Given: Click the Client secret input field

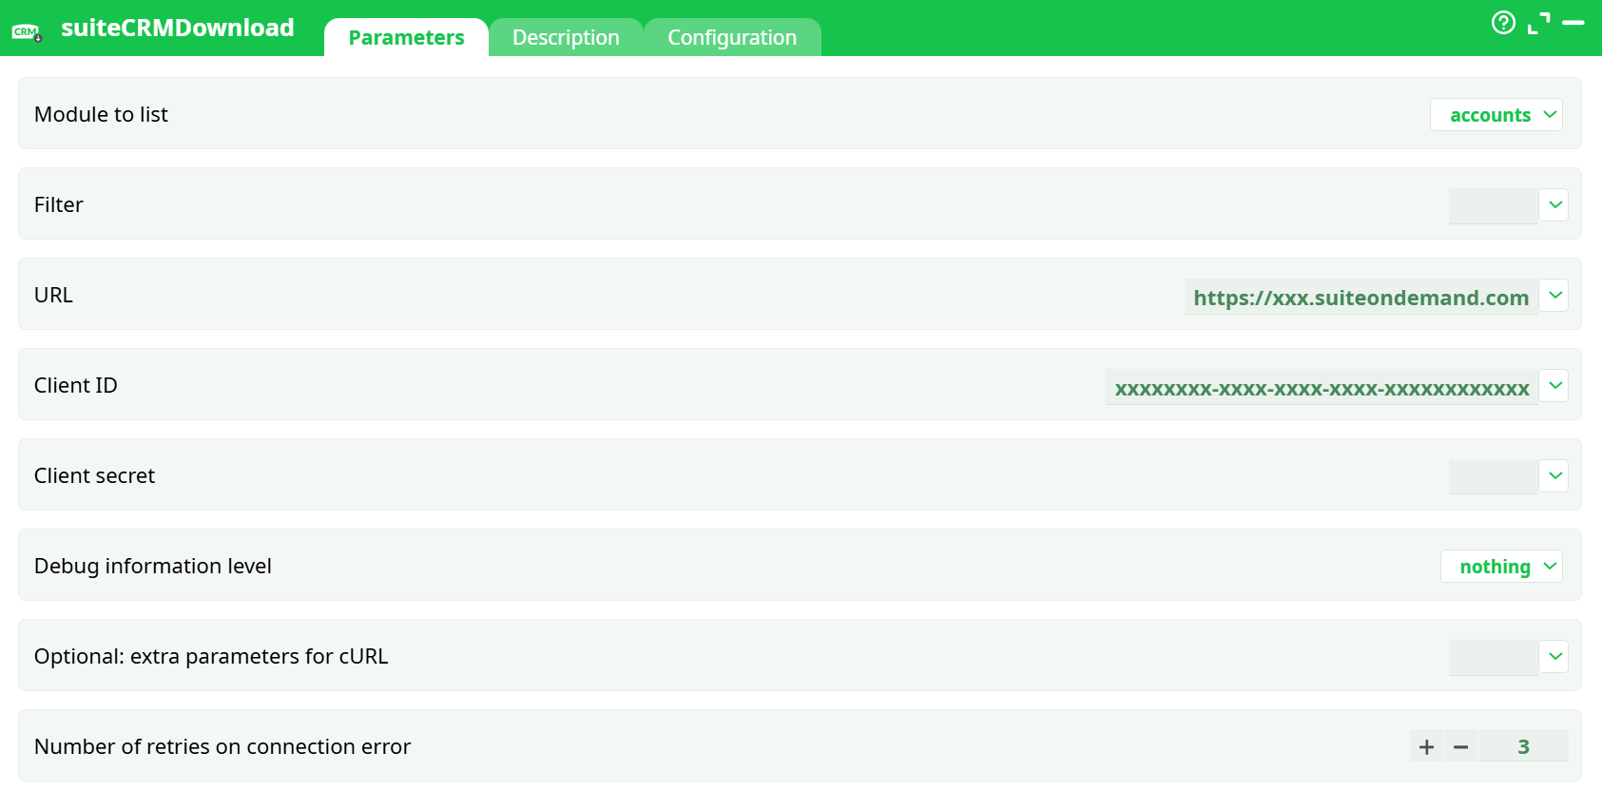Looking at the screenshot, I should pos(1493,477).
